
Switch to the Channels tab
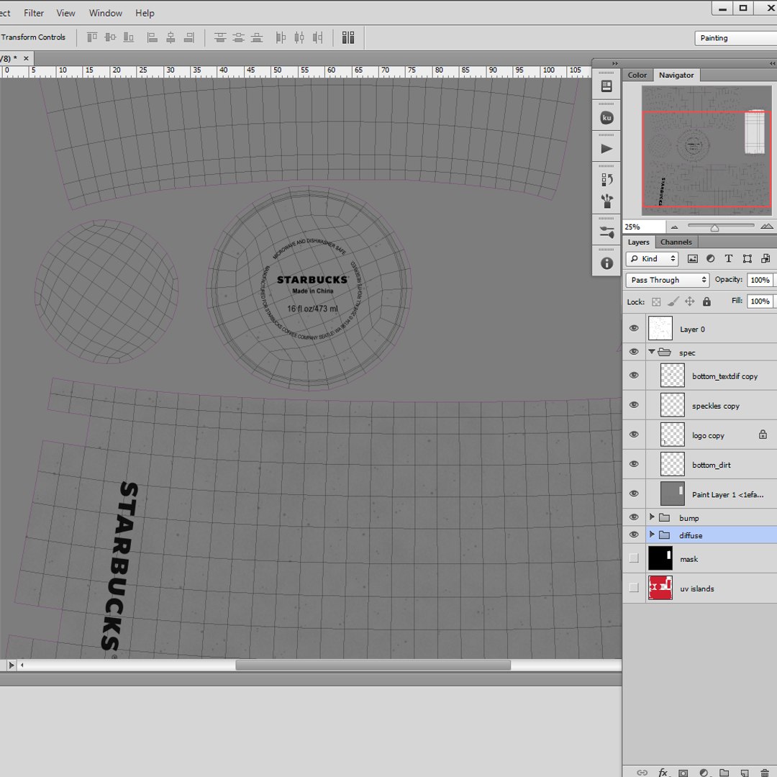(x=676, y=242)
